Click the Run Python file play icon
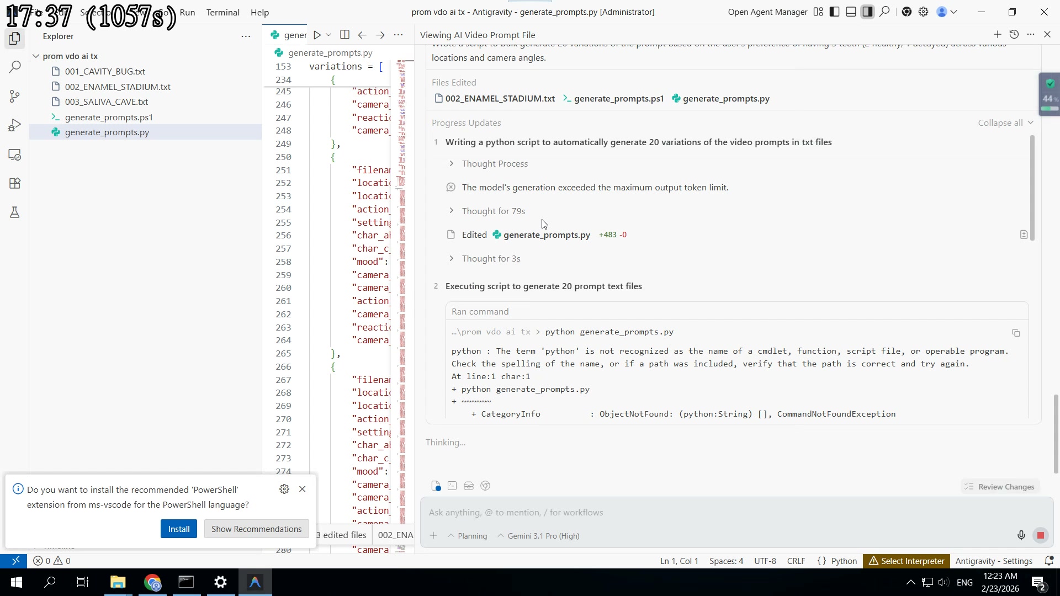 pyautogui.click(x=317, y=35)
